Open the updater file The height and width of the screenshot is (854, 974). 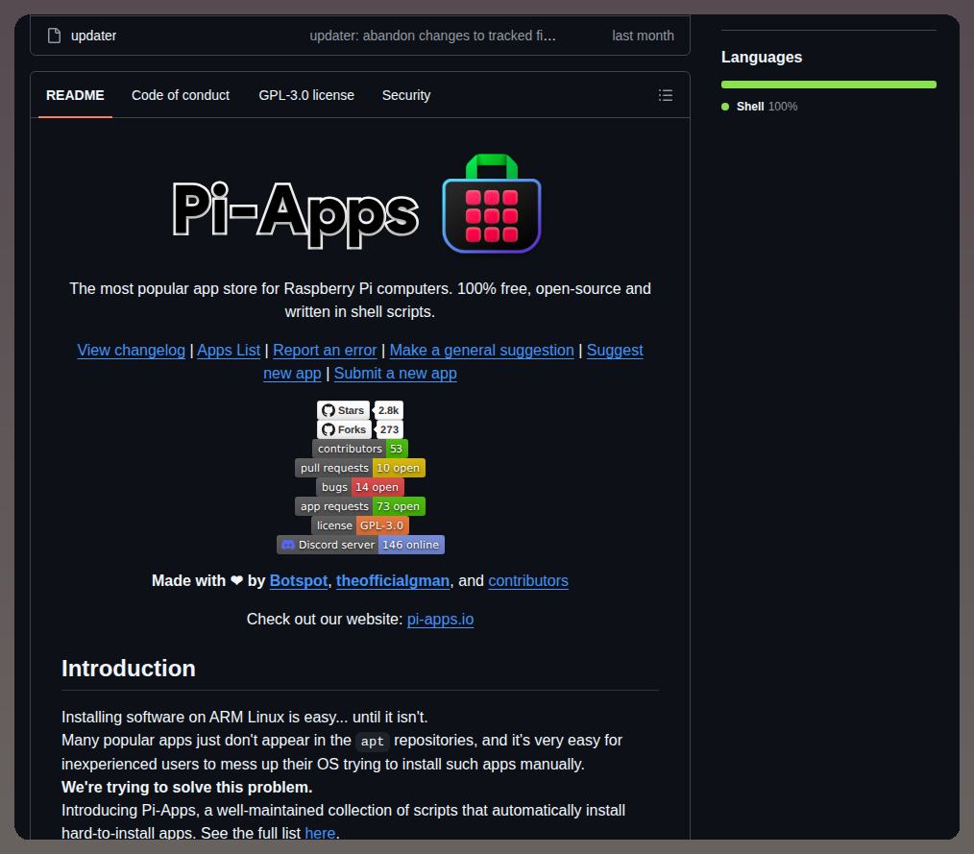pos(94,36)
